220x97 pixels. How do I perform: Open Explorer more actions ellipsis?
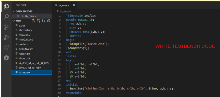[47, 5]
